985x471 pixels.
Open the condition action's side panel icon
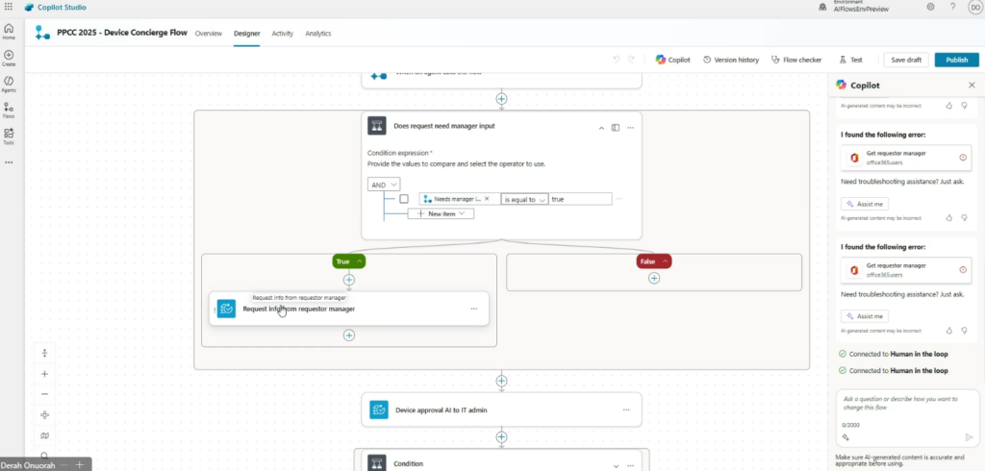click(x=616, y=128)
